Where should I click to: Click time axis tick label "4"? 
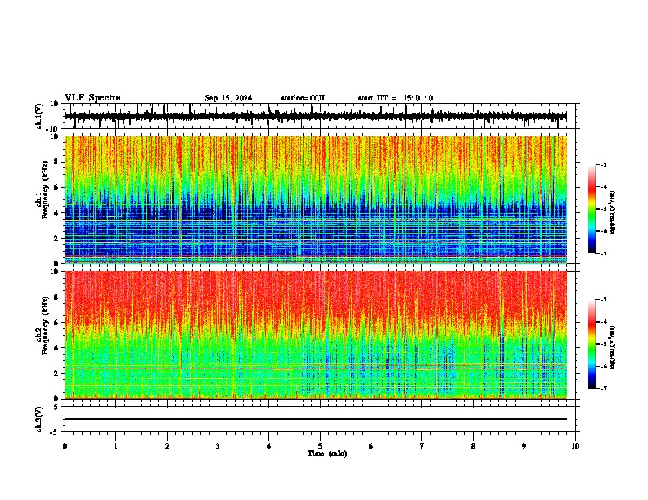point(269,446)
